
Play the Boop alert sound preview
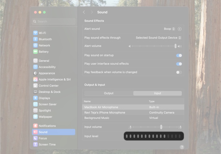(180, 29)
